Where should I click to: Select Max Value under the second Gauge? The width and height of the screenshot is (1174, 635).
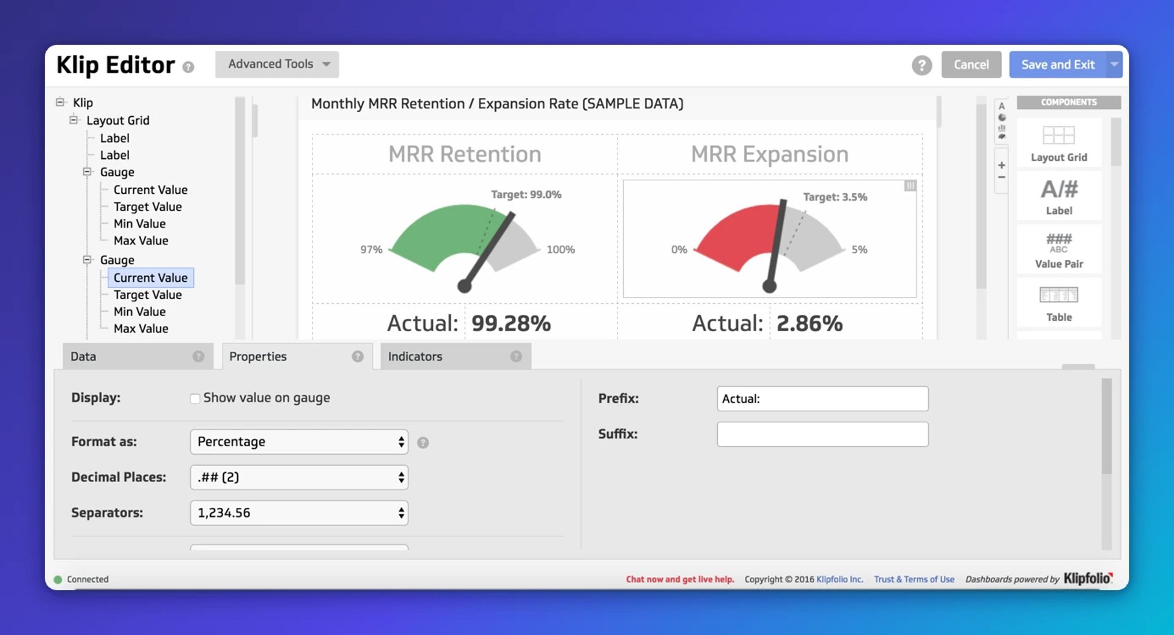click(x=141, y=329)
